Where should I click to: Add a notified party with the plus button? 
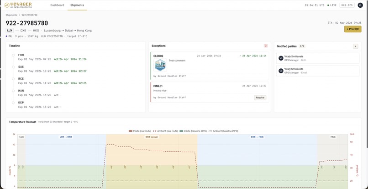[x=355, y=46]
